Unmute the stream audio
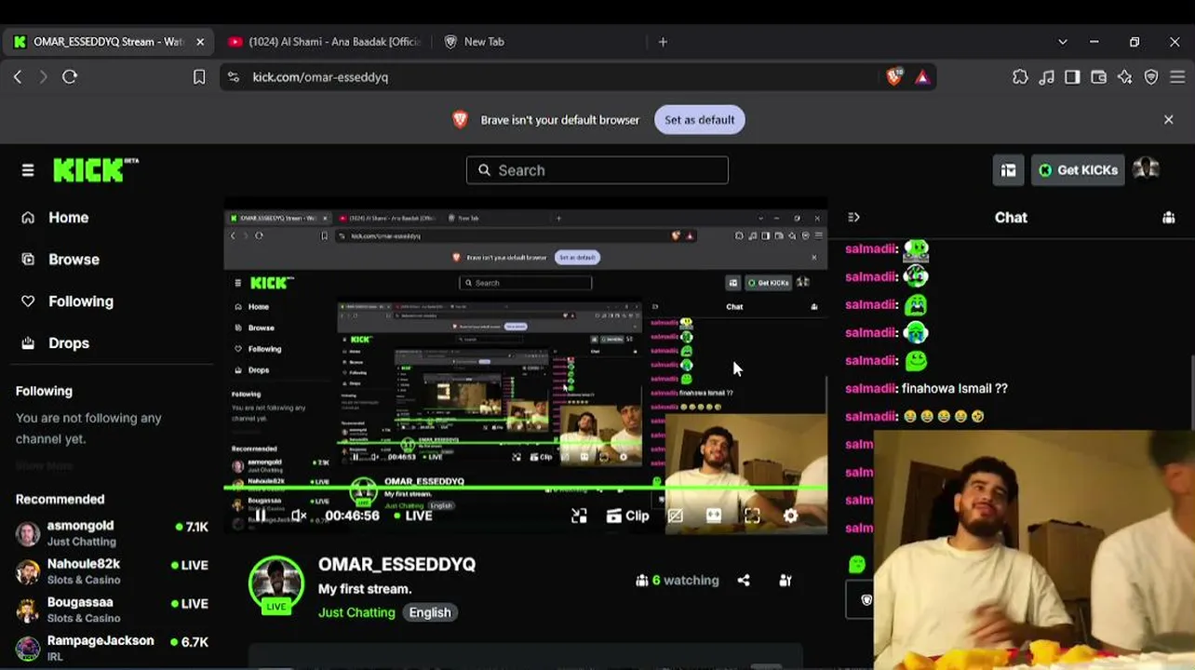1195x670 pixels. (299, 516)
